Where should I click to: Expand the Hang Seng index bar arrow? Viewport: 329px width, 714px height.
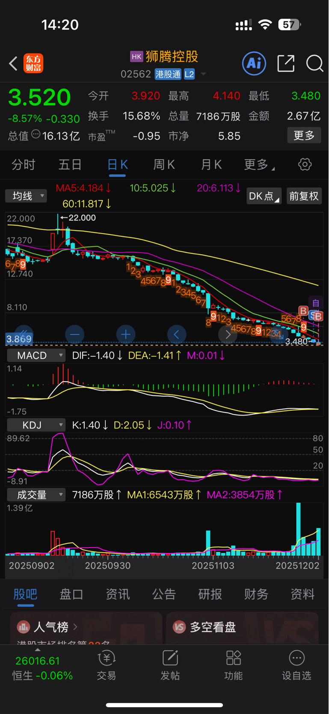pos(38,650)
